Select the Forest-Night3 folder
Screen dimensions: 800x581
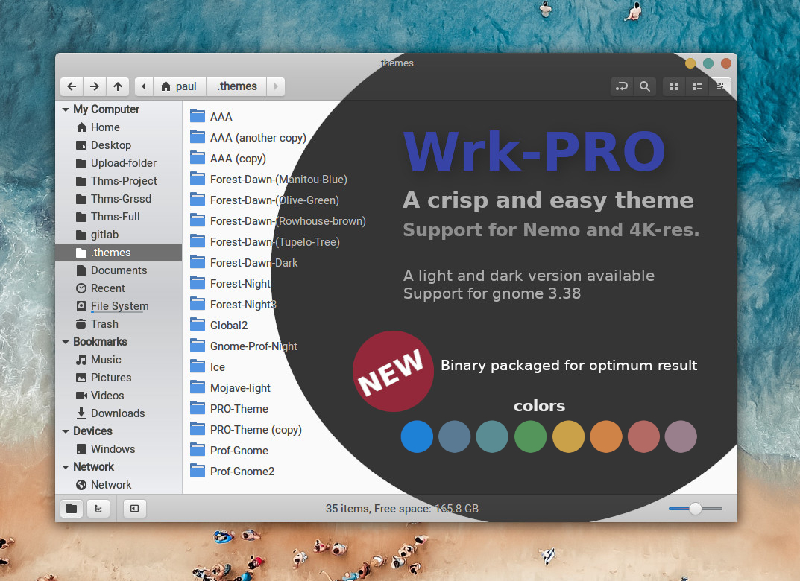tap(233, 305)
